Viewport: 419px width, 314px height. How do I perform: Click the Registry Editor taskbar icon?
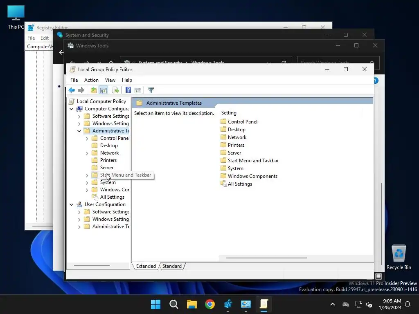(x=228, y=304)
